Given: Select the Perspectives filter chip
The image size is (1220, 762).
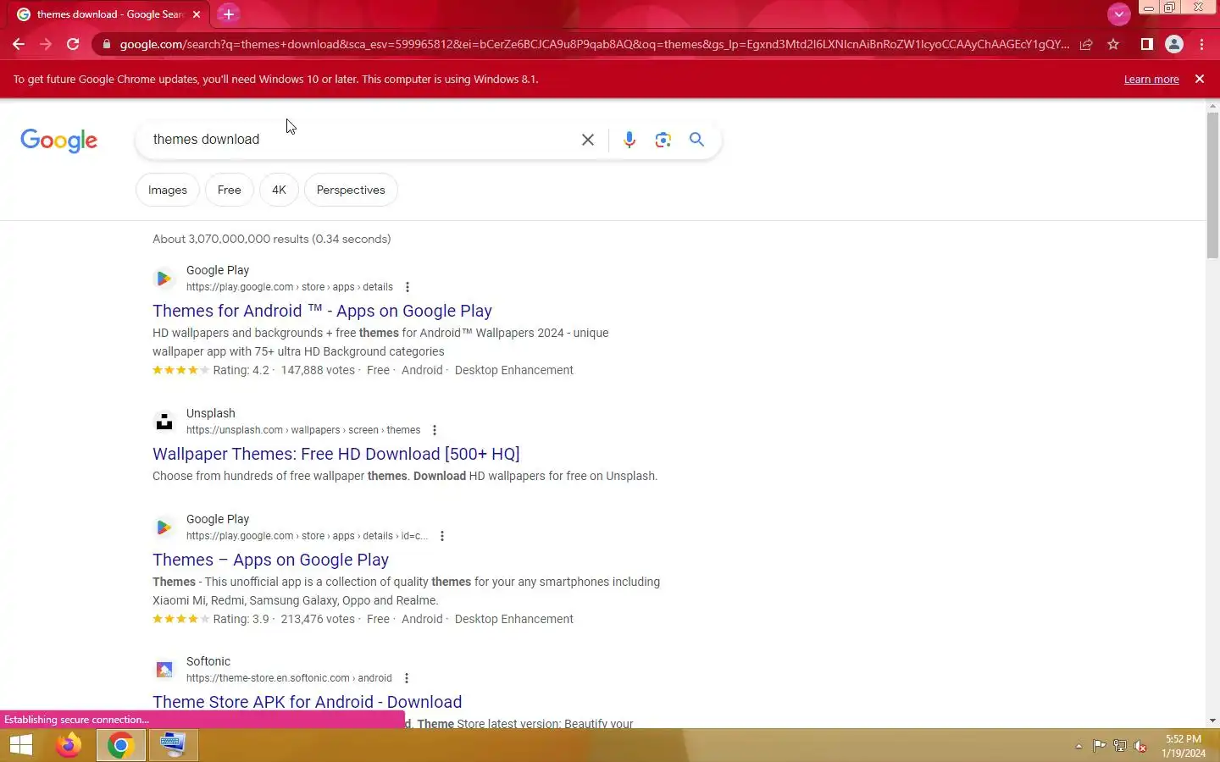Looking at the screenshot, I should 351,190.
